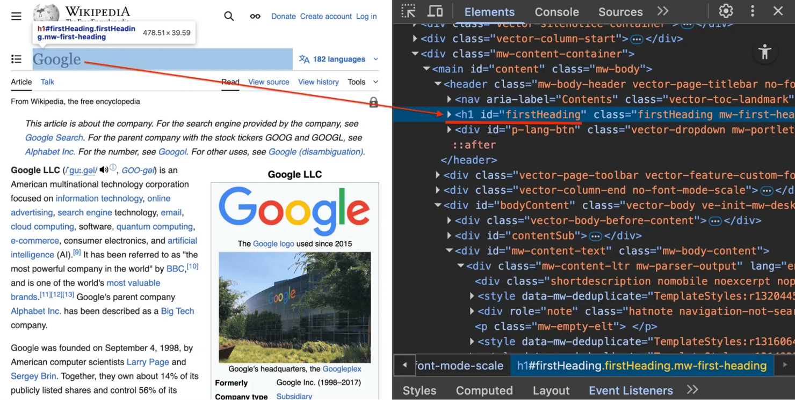Image resolution: width=795 pixels, height=400 pixels.
Task: Switch to the Elements tab
Action: [489, 12]
